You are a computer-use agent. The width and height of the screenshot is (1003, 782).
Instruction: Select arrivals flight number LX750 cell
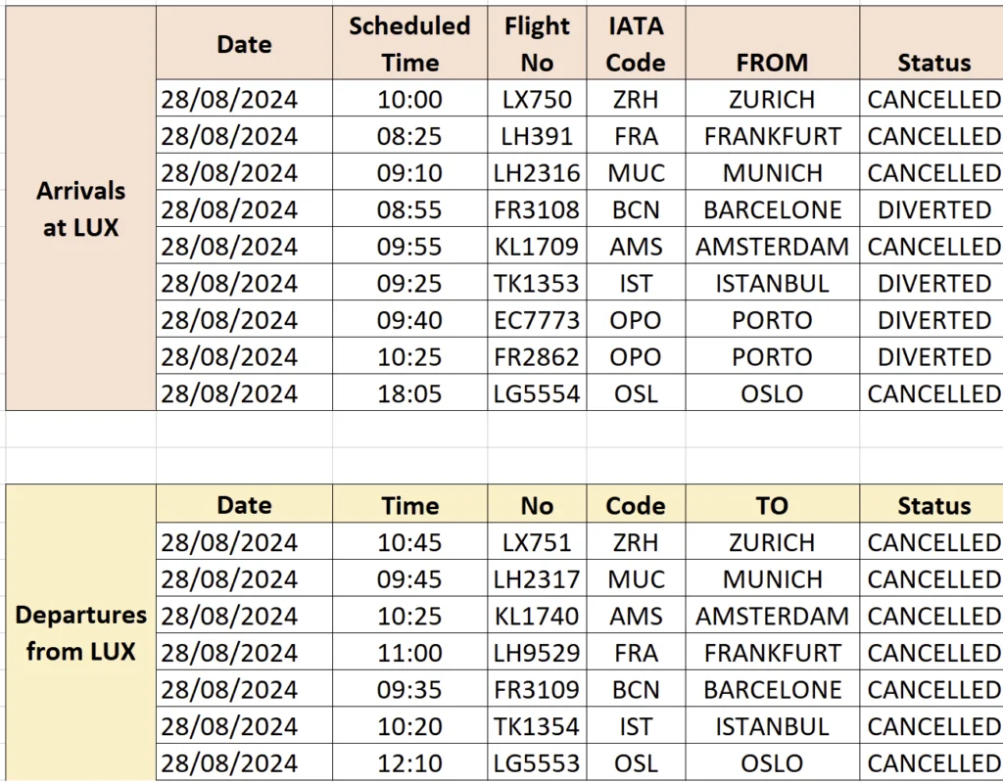pyautogui.click(x=537, y=99)
